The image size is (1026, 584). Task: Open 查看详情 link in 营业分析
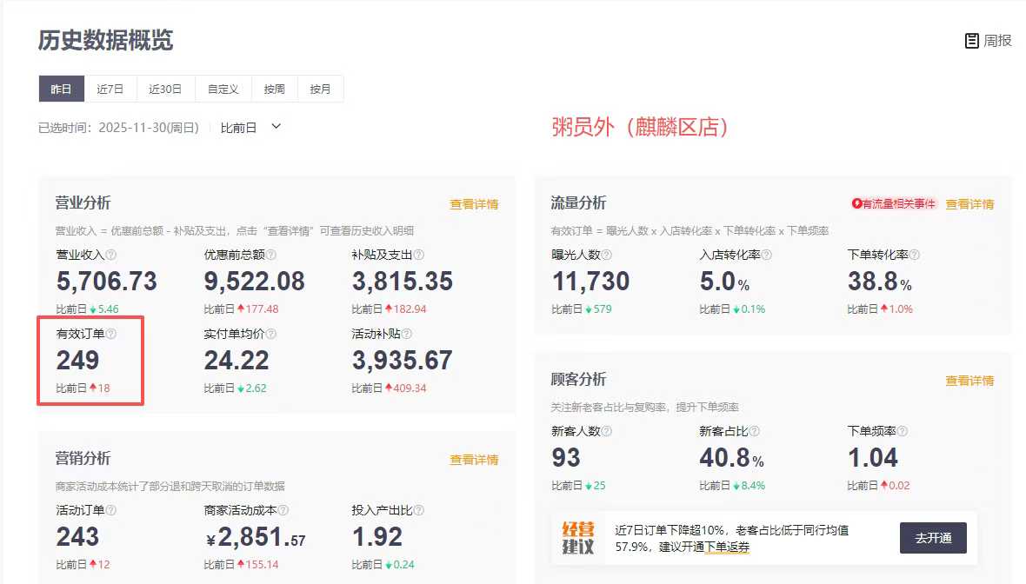[474, 205]
